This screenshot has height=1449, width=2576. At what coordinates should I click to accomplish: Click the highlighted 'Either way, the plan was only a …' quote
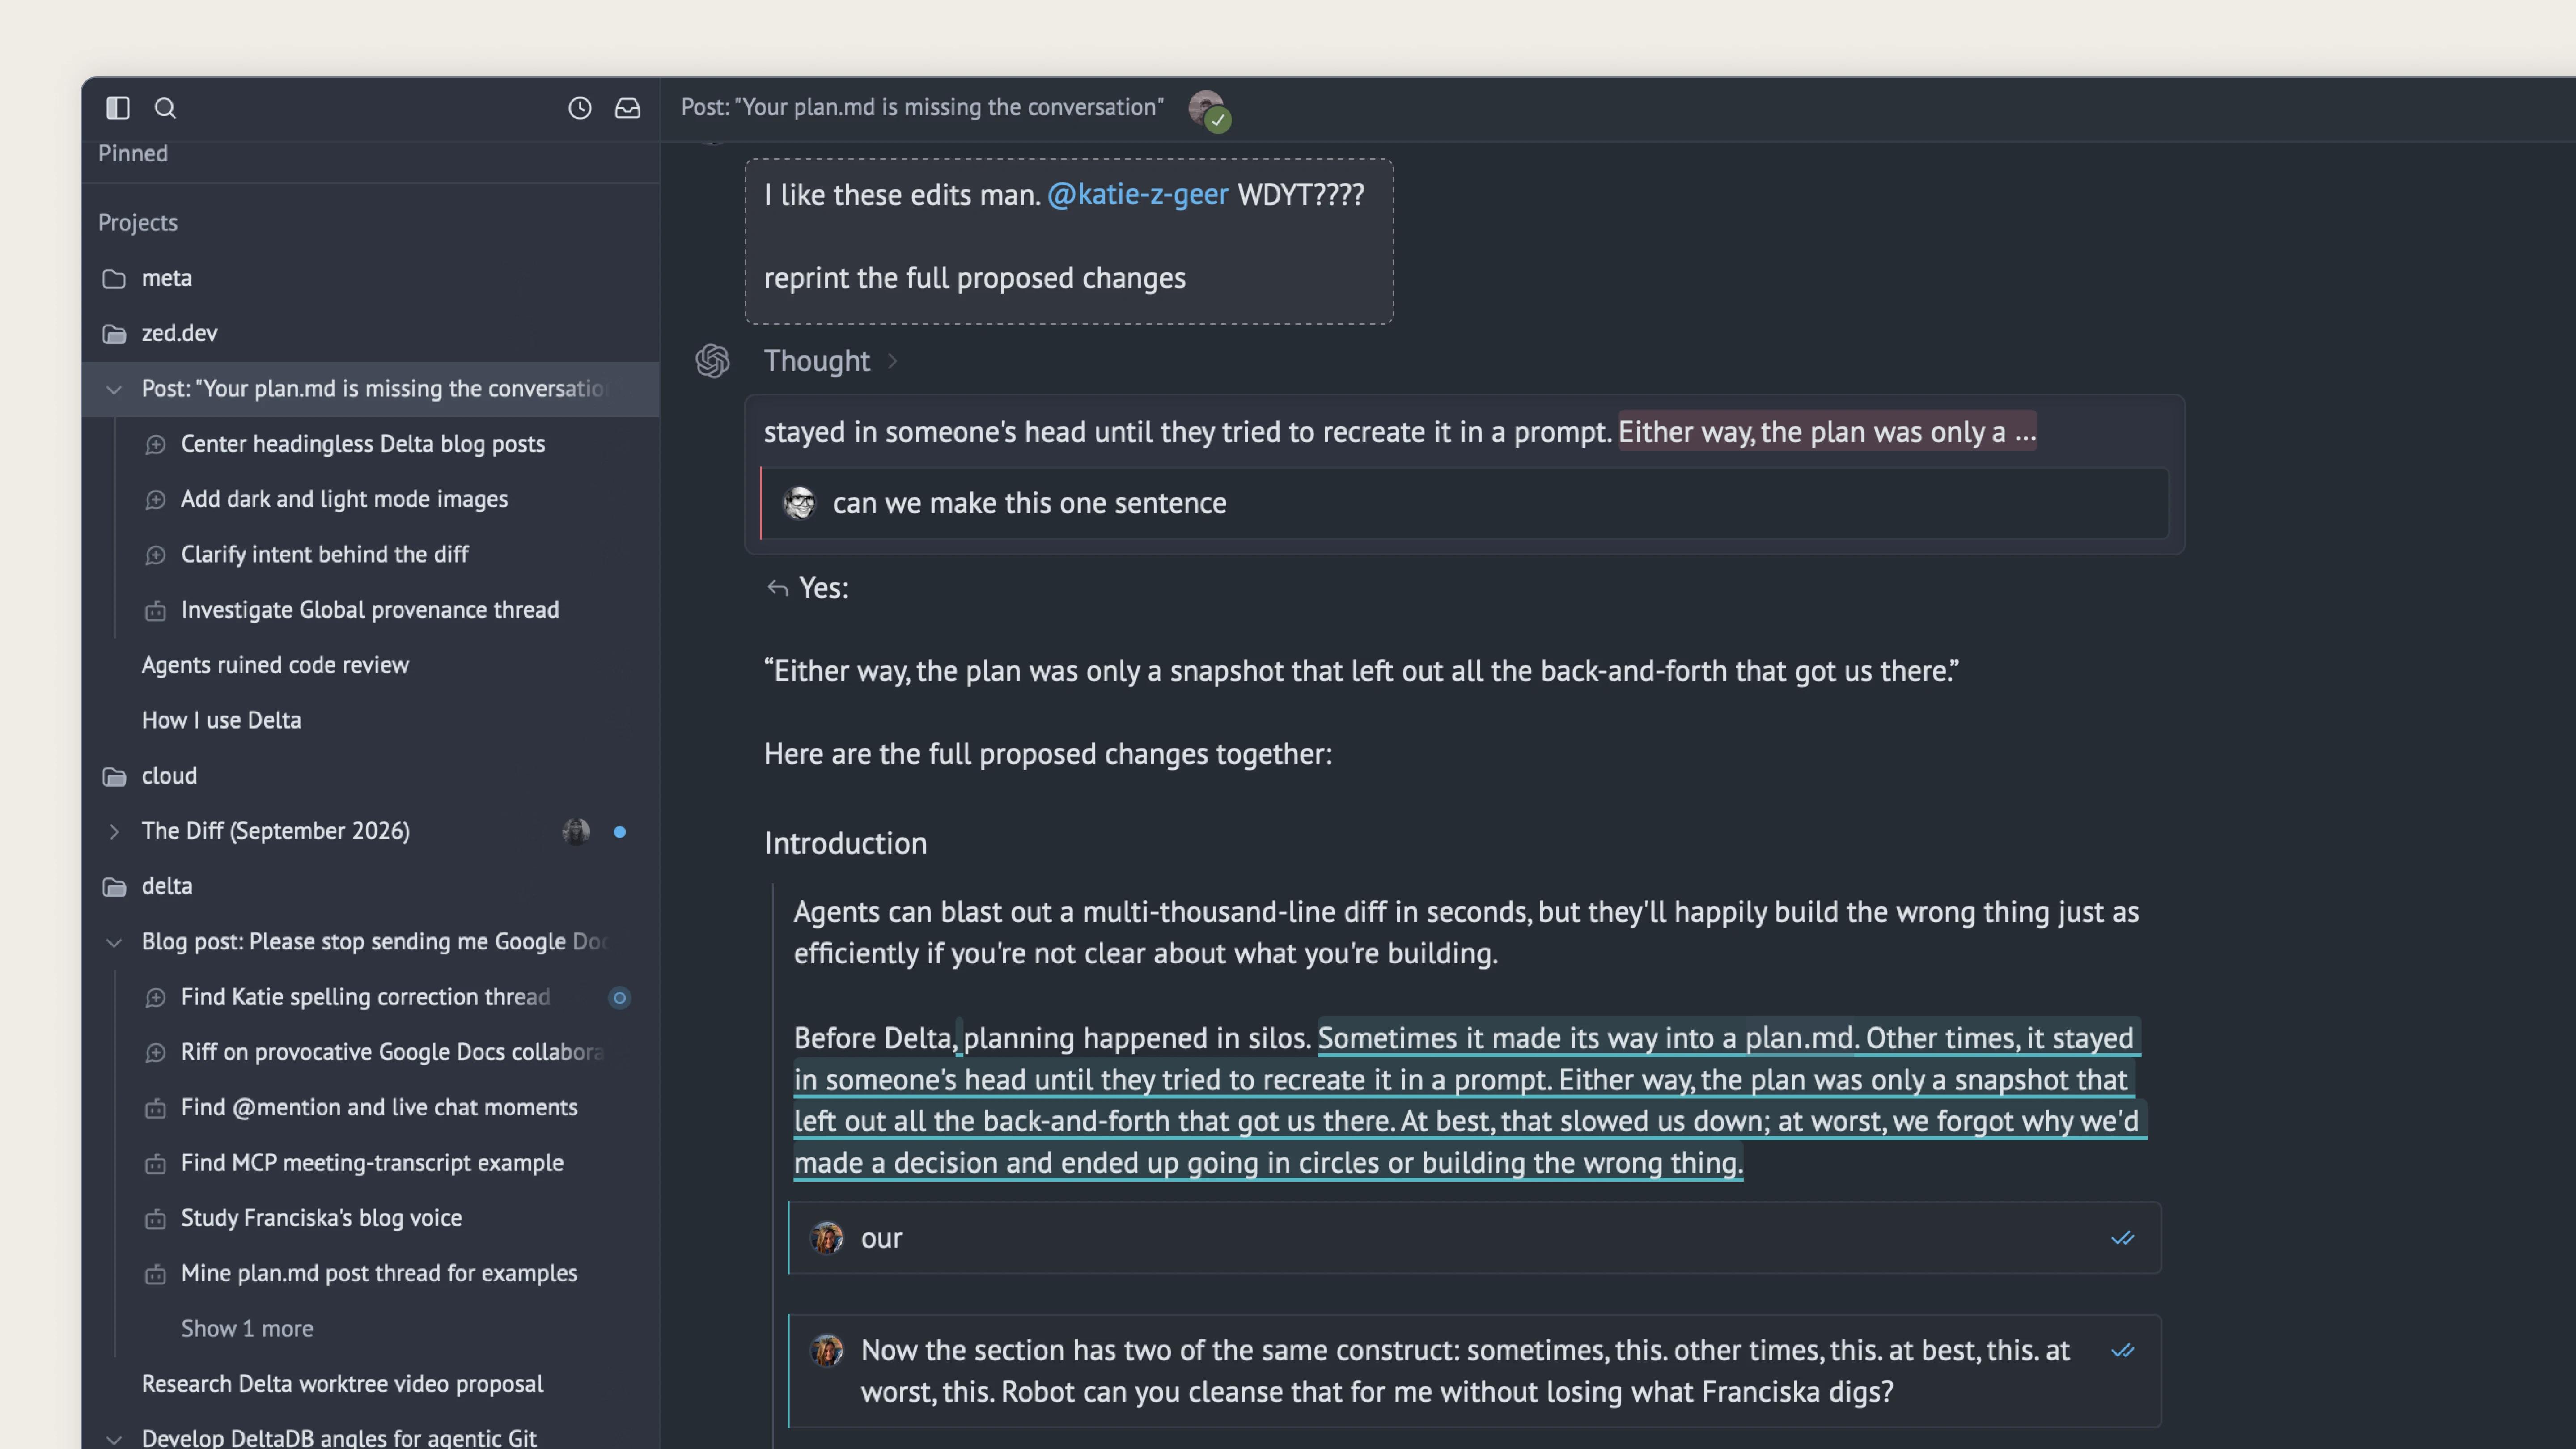(x=1827, y=432)
